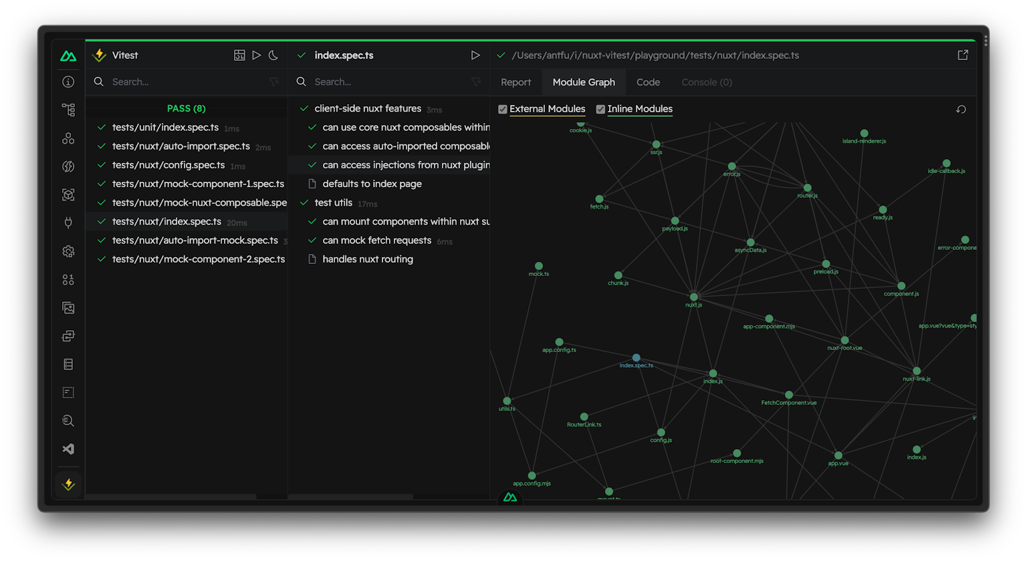Run index.spec.ts with its play button
Viewport: 1027px width, 562px height.
[x=475, y=55]
